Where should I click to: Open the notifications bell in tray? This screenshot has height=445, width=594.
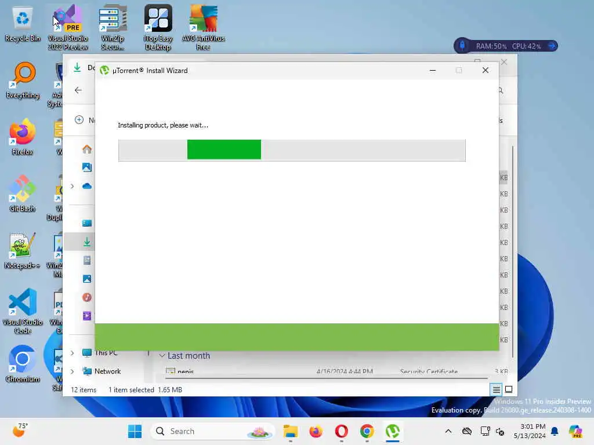(555, 431)
